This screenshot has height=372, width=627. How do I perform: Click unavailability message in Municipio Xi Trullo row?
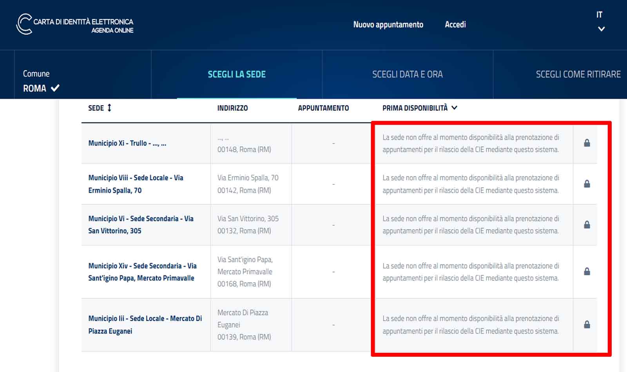(x=471, y=143)
